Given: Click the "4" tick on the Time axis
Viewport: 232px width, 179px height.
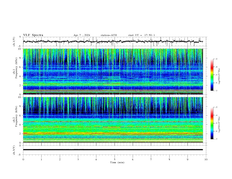Looking at the screenshot, I should (x=96, y=159).
